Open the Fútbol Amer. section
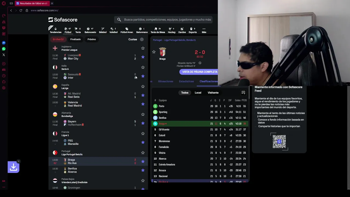The width and height of the screenshot is (350, 197). pos(127,30)
